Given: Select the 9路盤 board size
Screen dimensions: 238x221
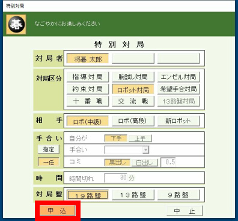Looking at the screenshot, I should (x=178, y=195).
